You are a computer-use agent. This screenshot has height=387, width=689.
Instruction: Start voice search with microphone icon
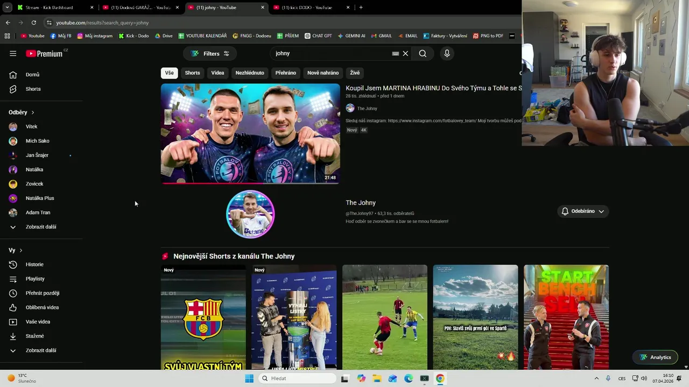[447, 53]
